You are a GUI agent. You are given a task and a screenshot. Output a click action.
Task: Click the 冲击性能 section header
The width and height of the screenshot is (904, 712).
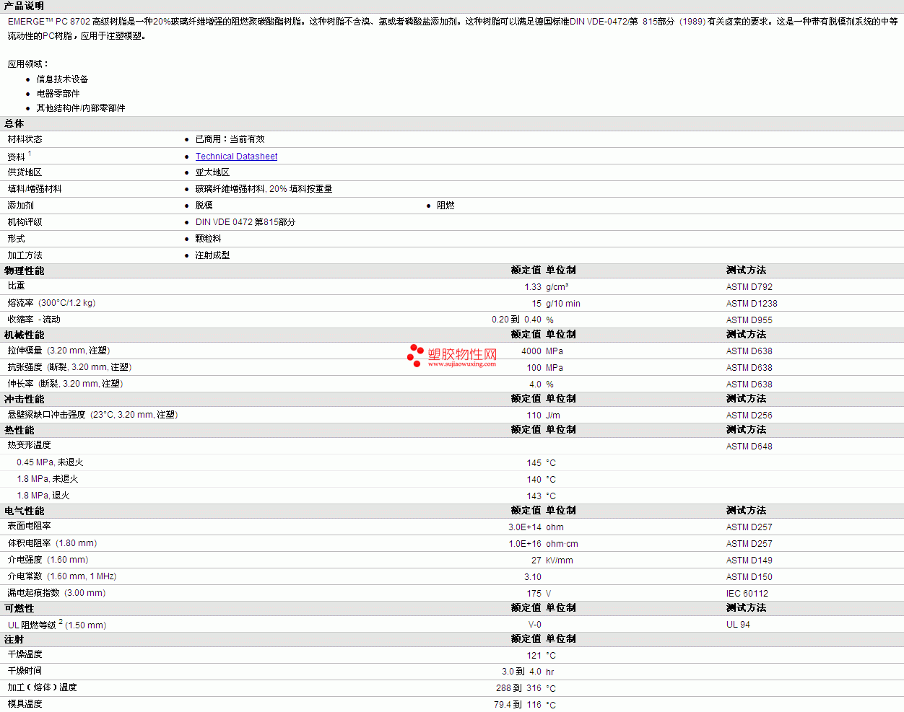point(24,399)
